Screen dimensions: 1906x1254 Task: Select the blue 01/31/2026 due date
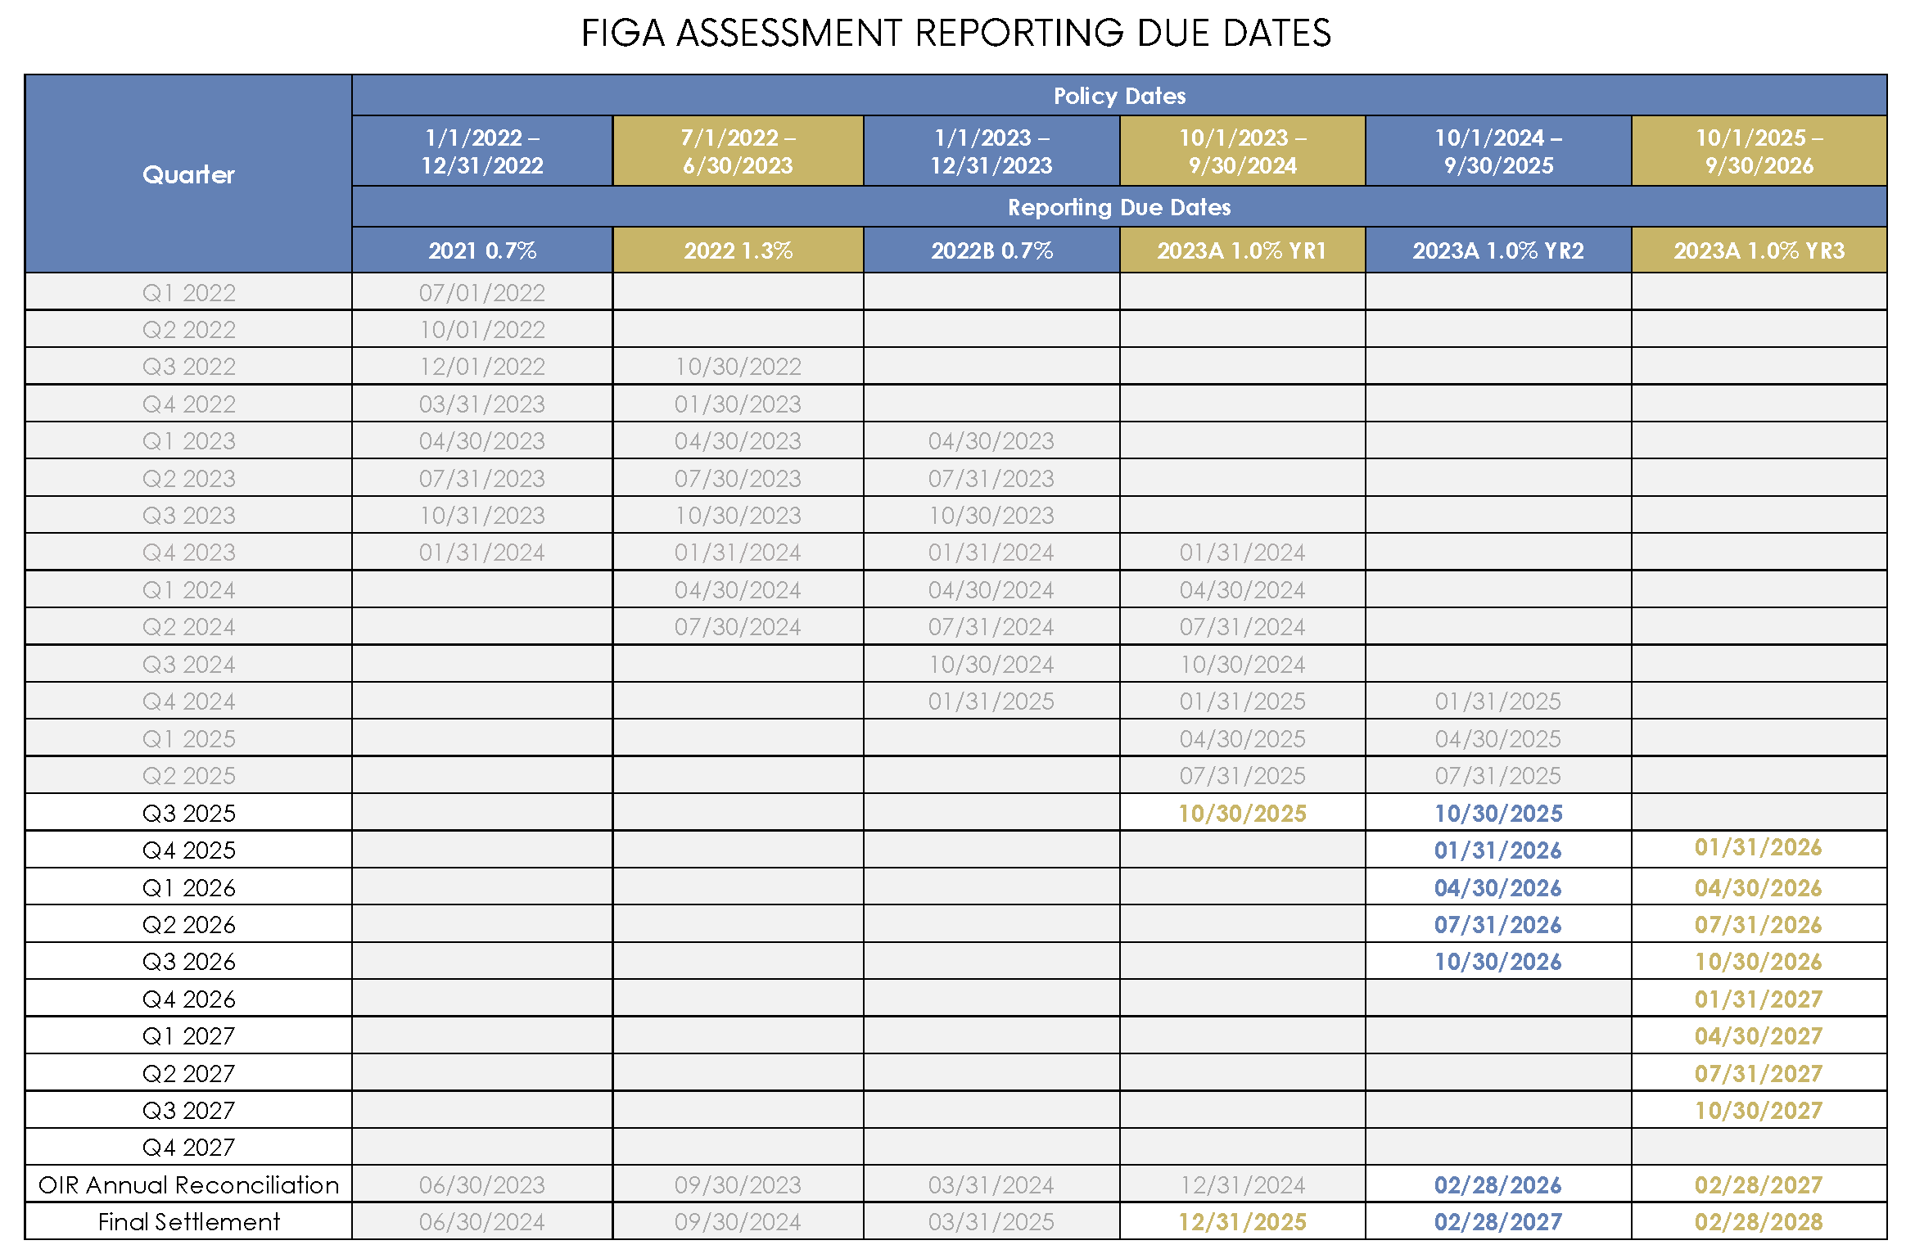(x=1497, y=850)
